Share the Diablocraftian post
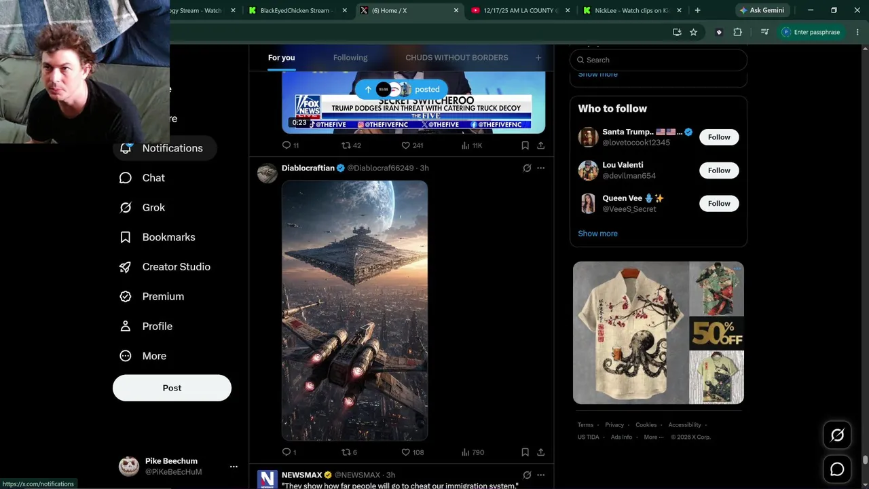Image resolution: width=869 pixels, height=489 pixels. [540, 452]
